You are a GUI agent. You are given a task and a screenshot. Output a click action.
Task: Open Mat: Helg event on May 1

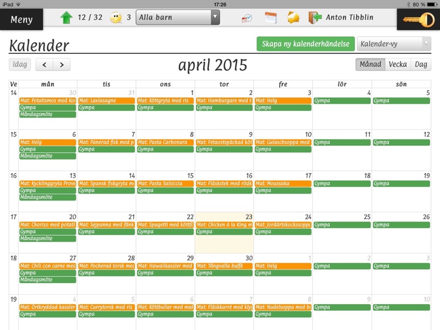coord(283,266)
